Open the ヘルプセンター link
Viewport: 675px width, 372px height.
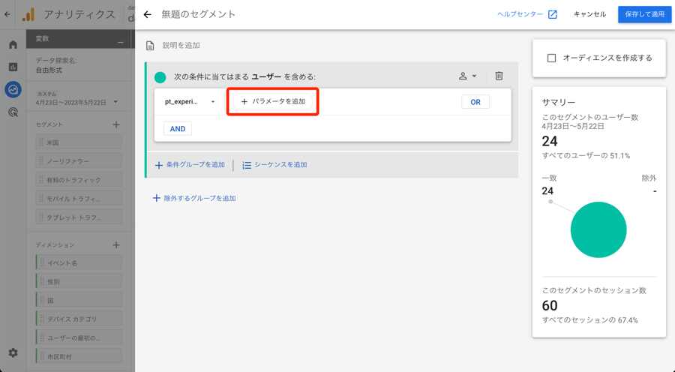click(x=526, y=14)
